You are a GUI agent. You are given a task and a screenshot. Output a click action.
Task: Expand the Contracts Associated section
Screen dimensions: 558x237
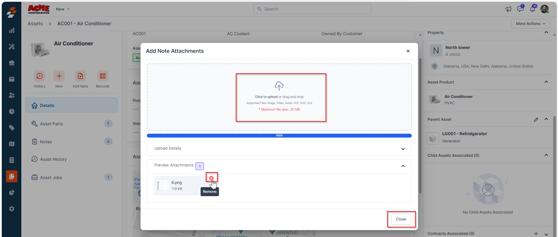tap(546, 234)
